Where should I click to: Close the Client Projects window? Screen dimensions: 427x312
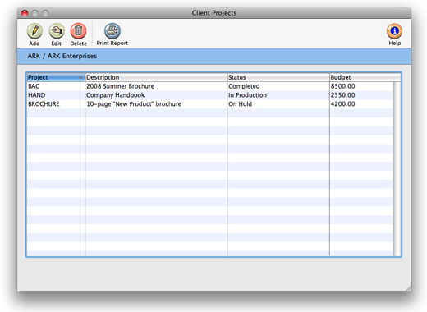(25, 13)
